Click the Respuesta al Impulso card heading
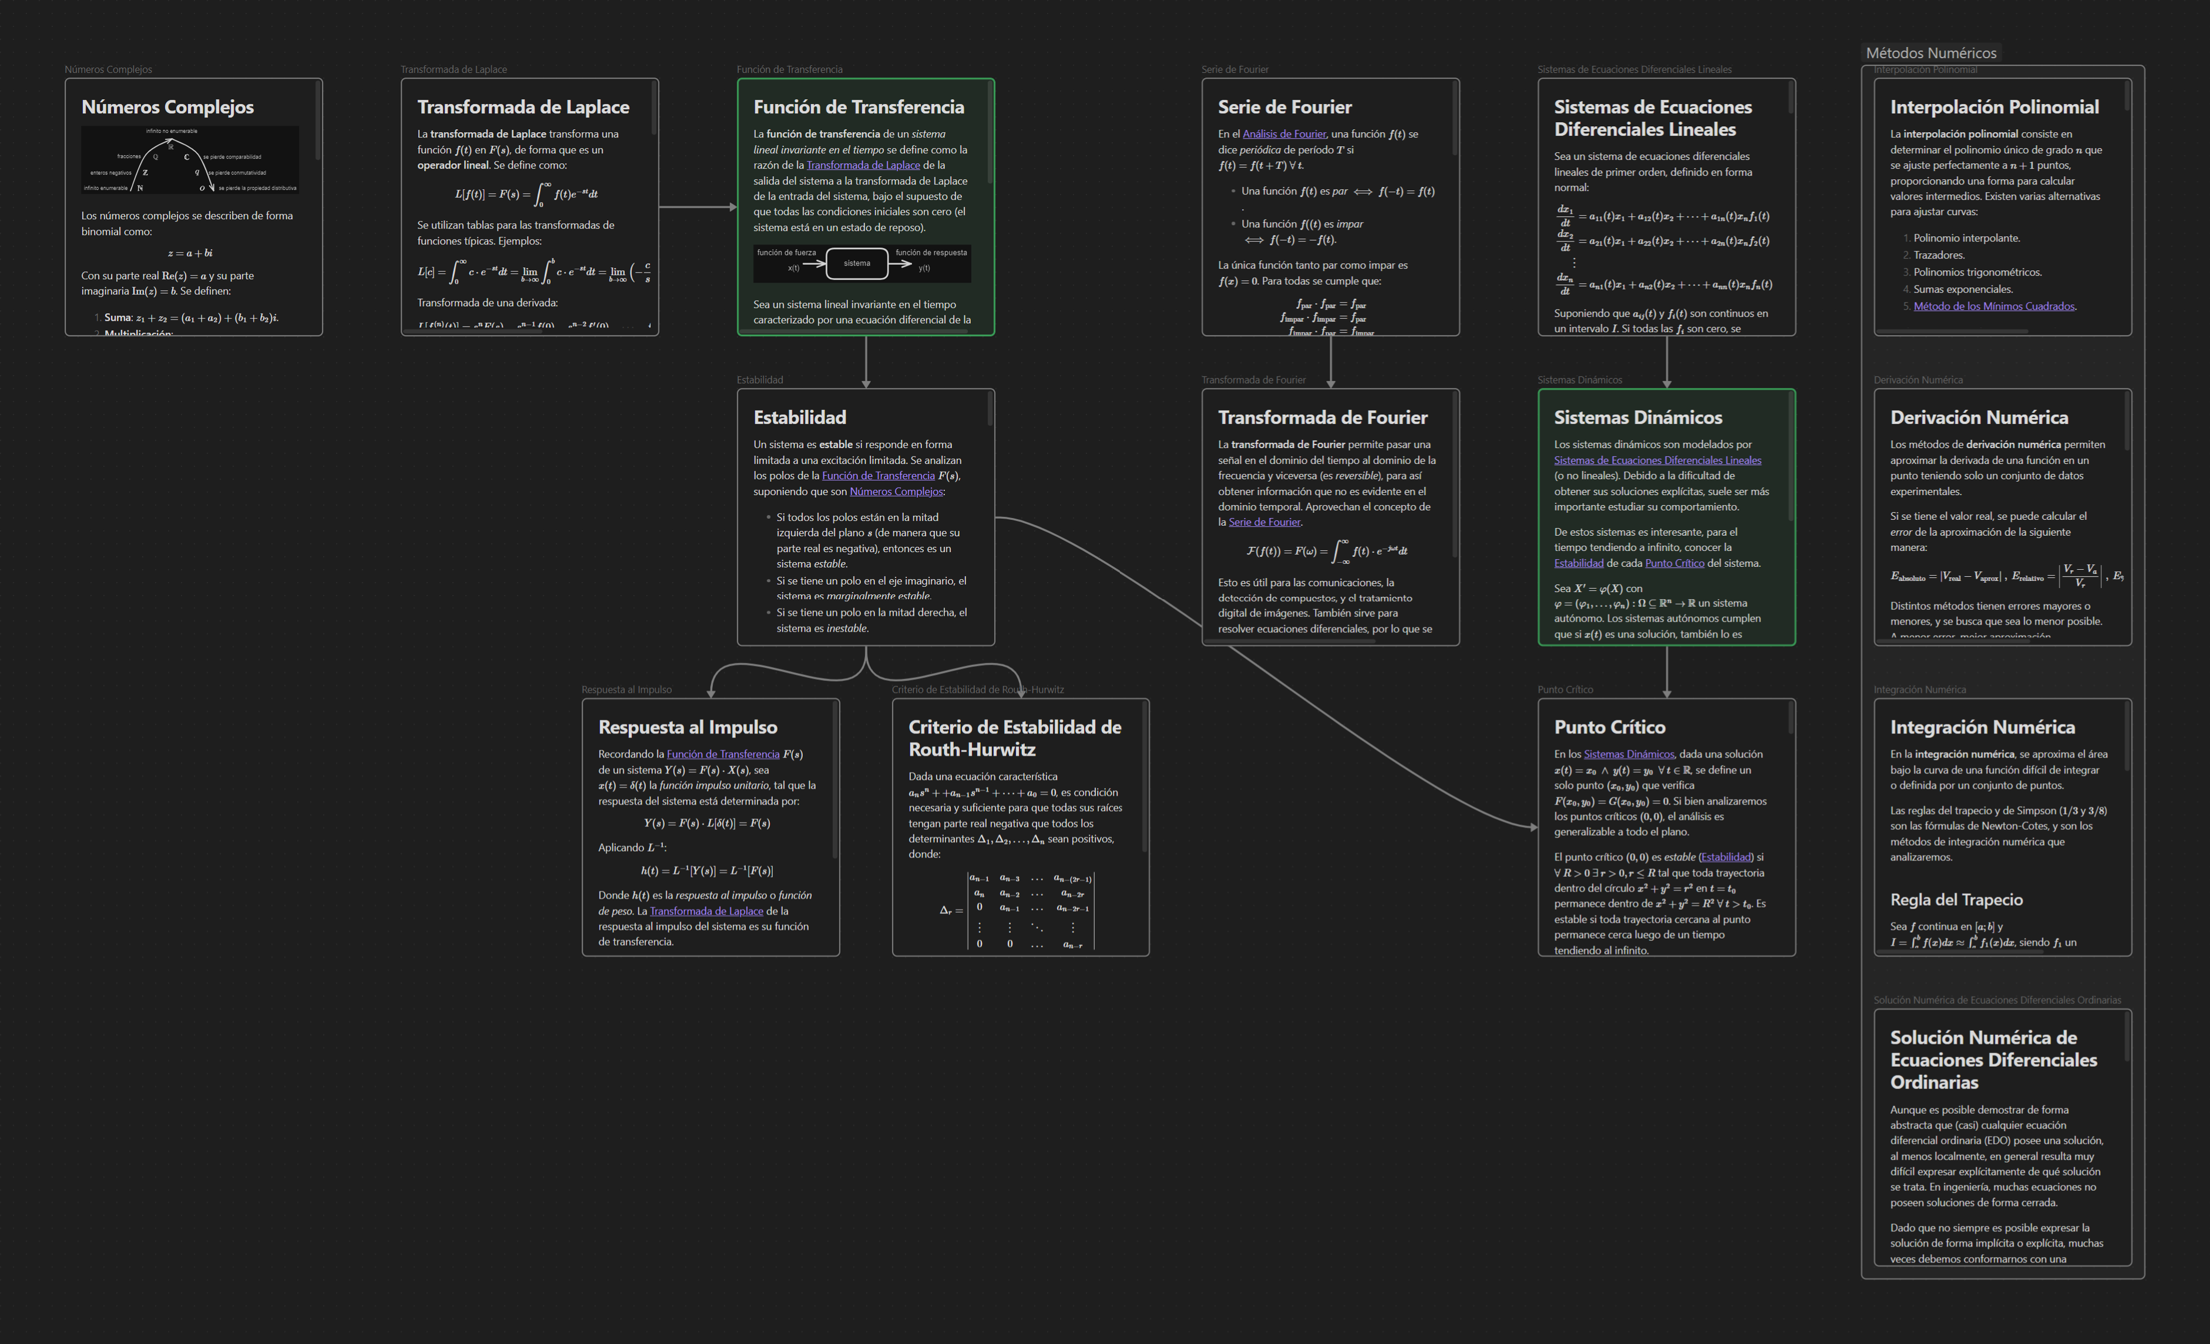The width and height of the screenshot is (2210, 1344). click(688, 728)
